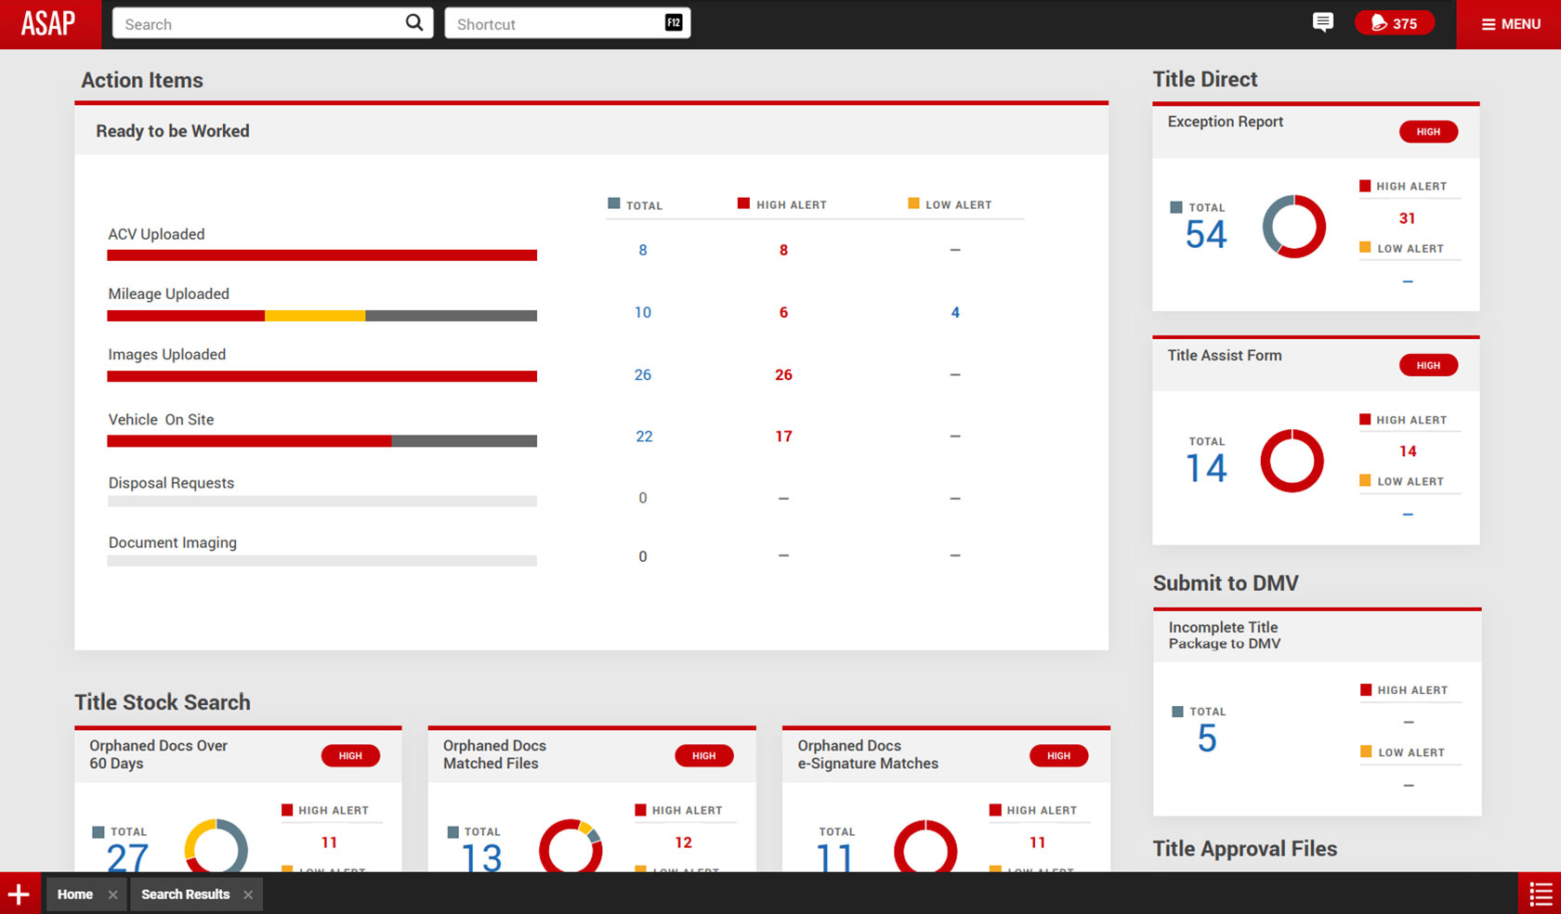The image size is (1561, 914).
Task: Click the red plus icon in bottom bar
Action: pos(20,894)
